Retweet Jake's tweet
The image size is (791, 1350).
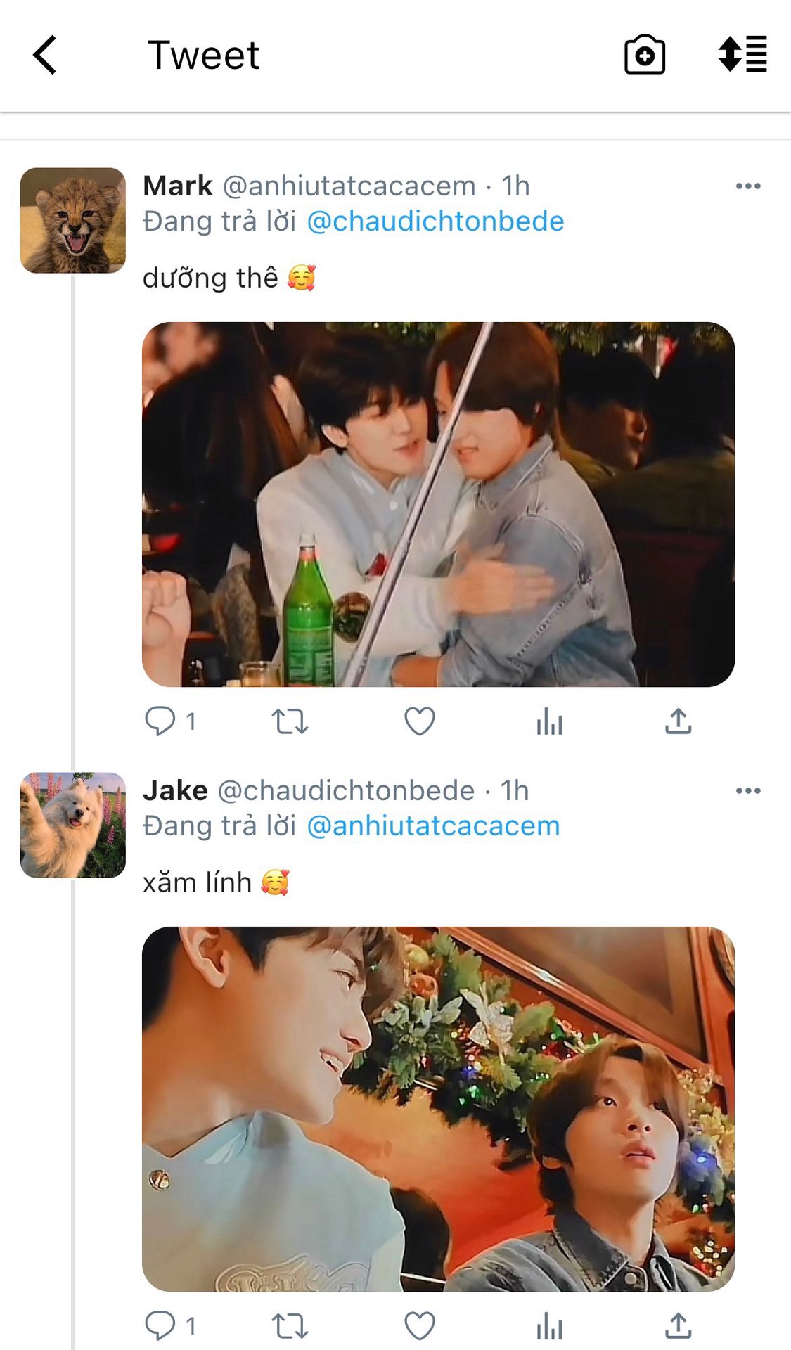point(290,1326)
